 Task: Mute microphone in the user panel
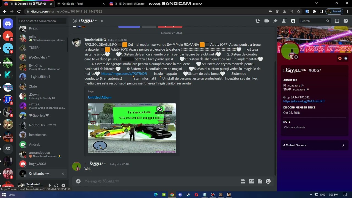tap(49, 186)
